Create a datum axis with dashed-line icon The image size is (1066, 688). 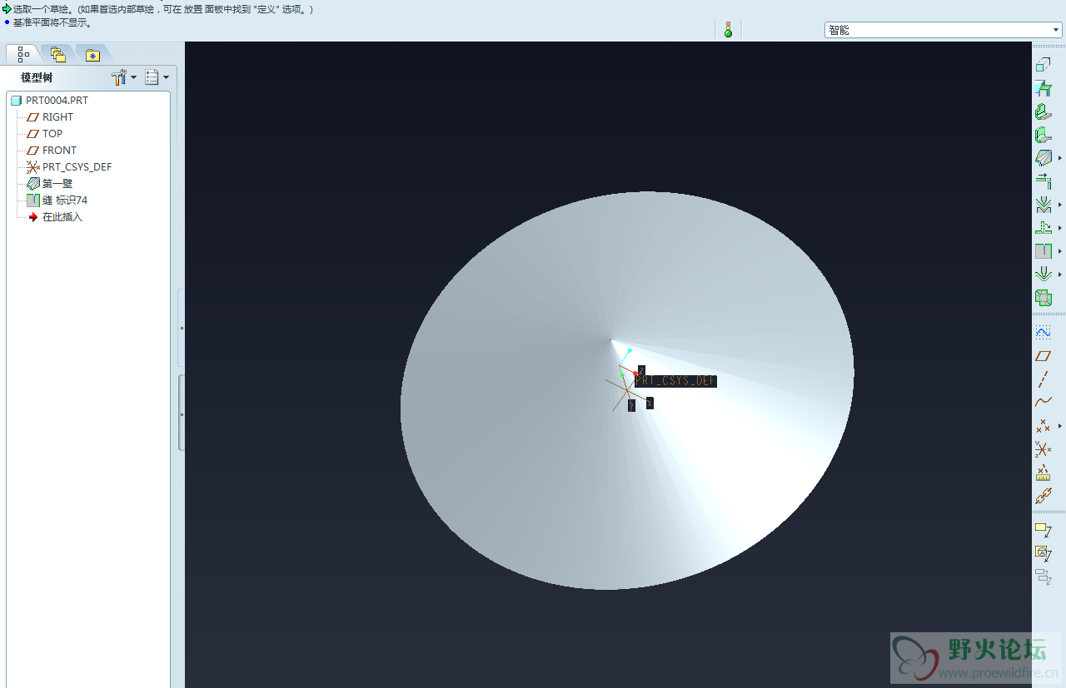(x=1043, y=379)
